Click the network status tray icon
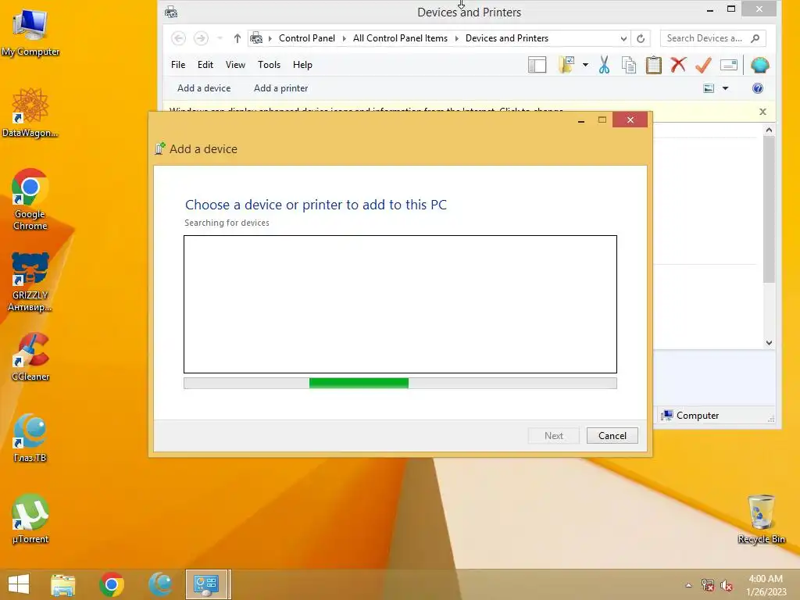800x600 pixels. (707, 584)
